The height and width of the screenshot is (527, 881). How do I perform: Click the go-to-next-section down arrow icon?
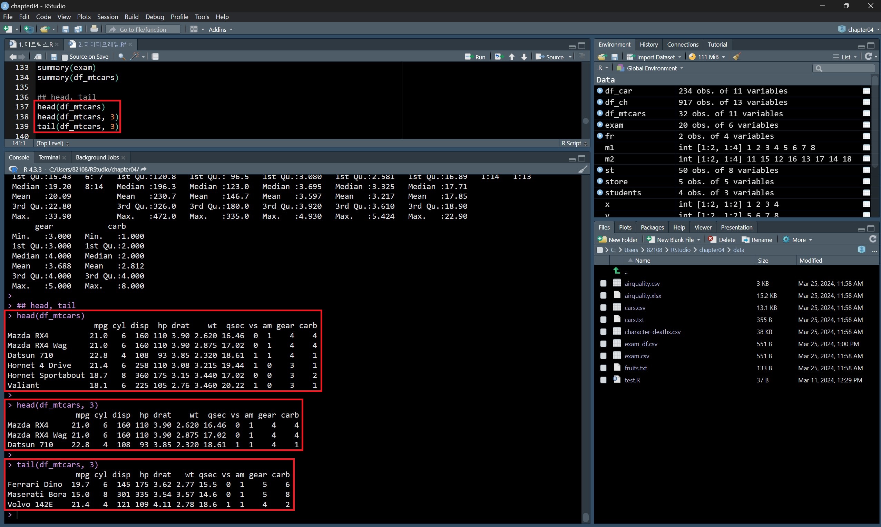pyautogui.click(x=524, y=57)
